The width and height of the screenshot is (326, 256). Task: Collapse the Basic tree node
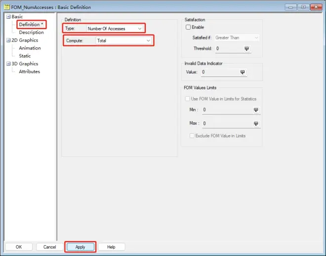click(x=7, y=17)
